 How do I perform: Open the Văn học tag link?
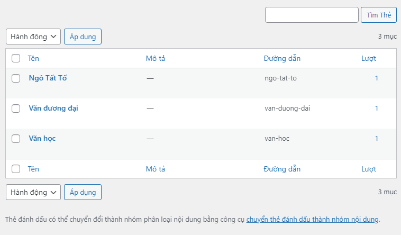point(42,138)
